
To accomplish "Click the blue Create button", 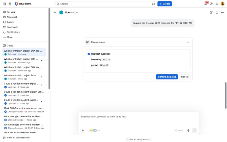I will pos(164,4).
